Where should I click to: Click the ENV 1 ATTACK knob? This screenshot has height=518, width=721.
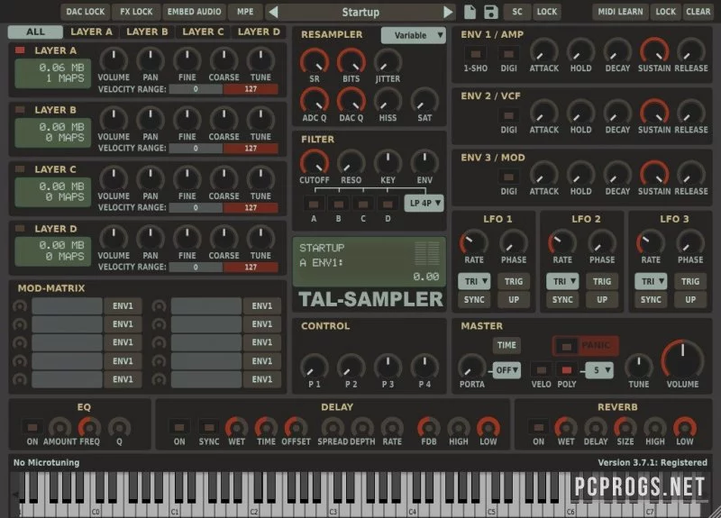coord(544,50)
